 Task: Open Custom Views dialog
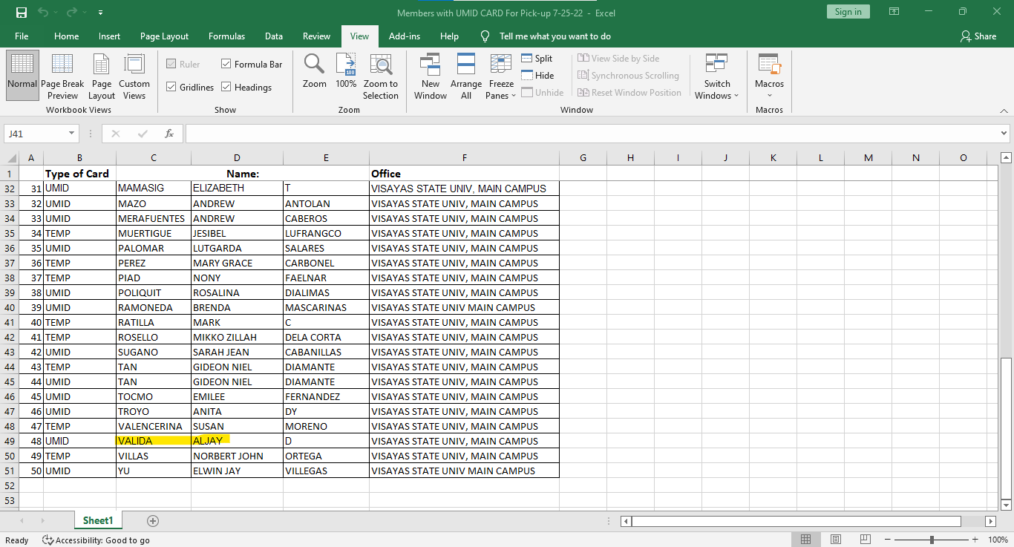134,65
